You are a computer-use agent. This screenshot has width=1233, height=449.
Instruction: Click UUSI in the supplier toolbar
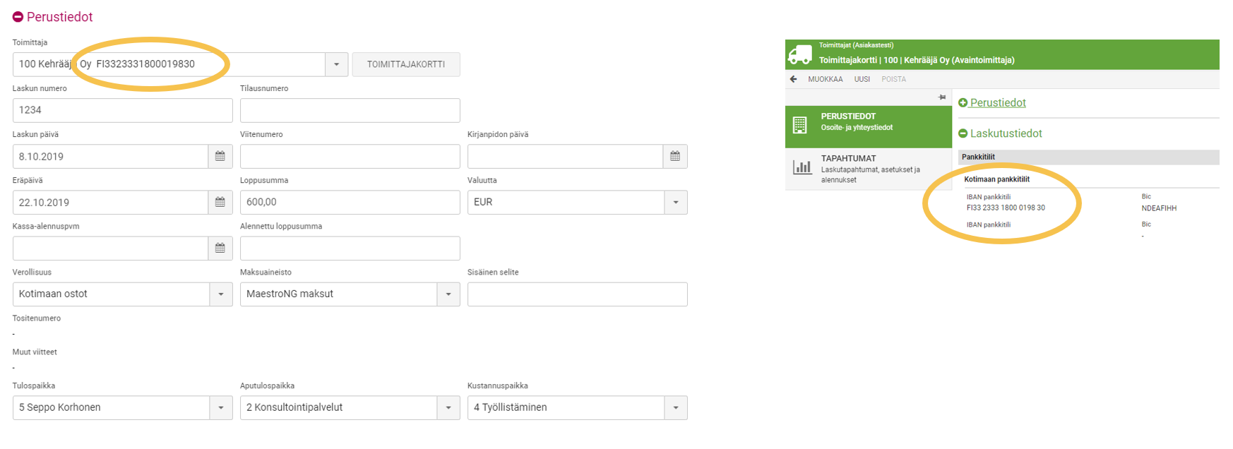862,79
